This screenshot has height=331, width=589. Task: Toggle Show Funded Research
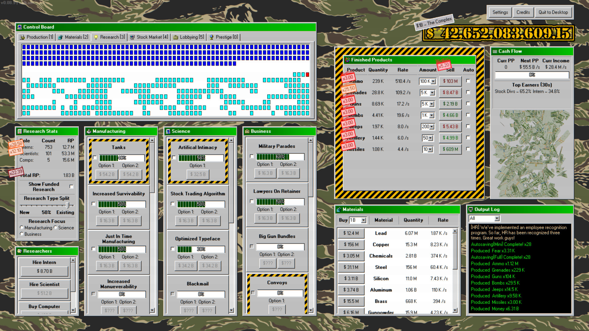(x=71, y=186)
